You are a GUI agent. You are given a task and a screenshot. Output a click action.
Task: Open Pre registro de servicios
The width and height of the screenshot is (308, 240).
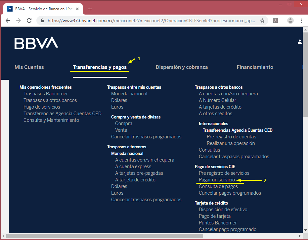pyautogui.click(x=224, y=173)
